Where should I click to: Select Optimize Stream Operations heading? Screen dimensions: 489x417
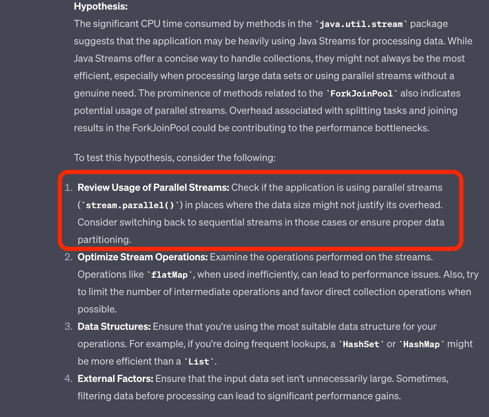click(142, 257)
